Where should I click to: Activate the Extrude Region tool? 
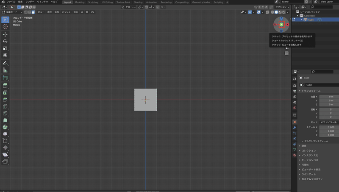pyautogui.click(x=5, y=85)
